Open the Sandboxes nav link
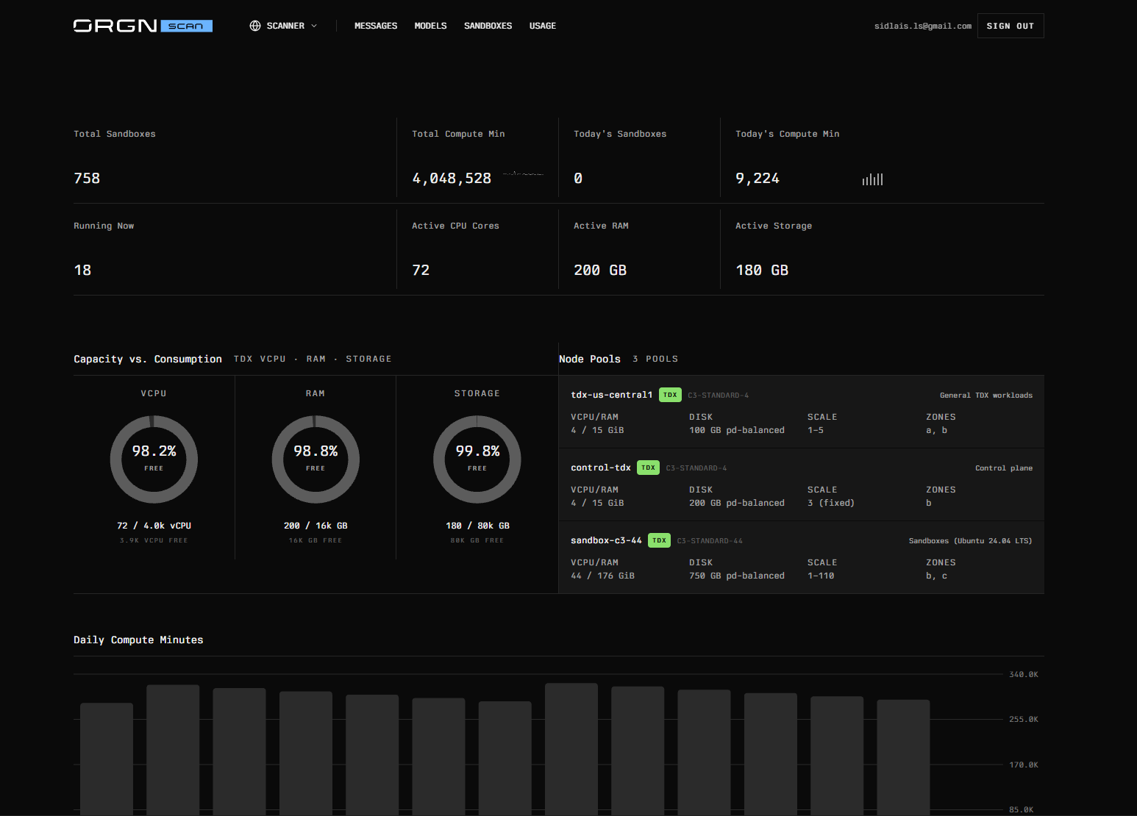This screenshot has height=816, width=1137. tap(488, 26)
